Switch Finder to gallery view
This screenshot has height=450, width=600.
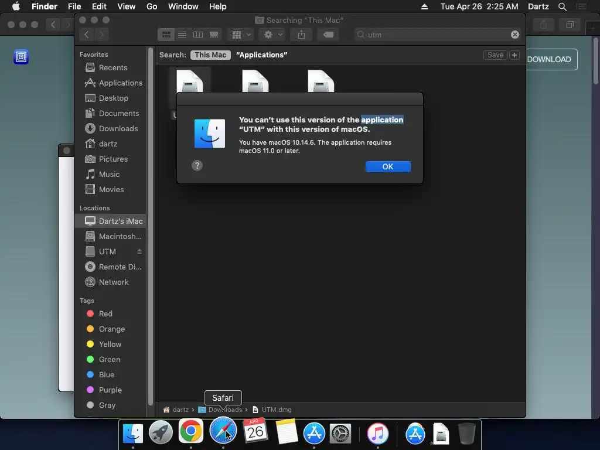214,35
